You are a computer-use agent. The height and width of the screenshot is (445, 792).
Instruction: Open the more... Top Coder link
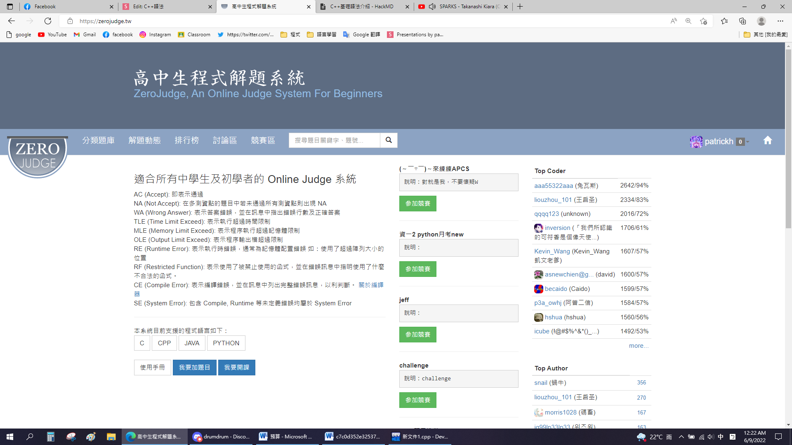pyautogui.click(x=638, y=346)
